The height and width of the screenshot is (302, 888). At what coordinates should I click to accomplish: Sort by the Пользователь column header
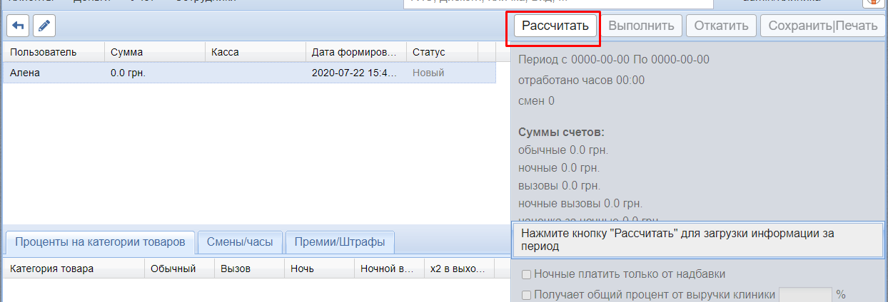point(54,52)
